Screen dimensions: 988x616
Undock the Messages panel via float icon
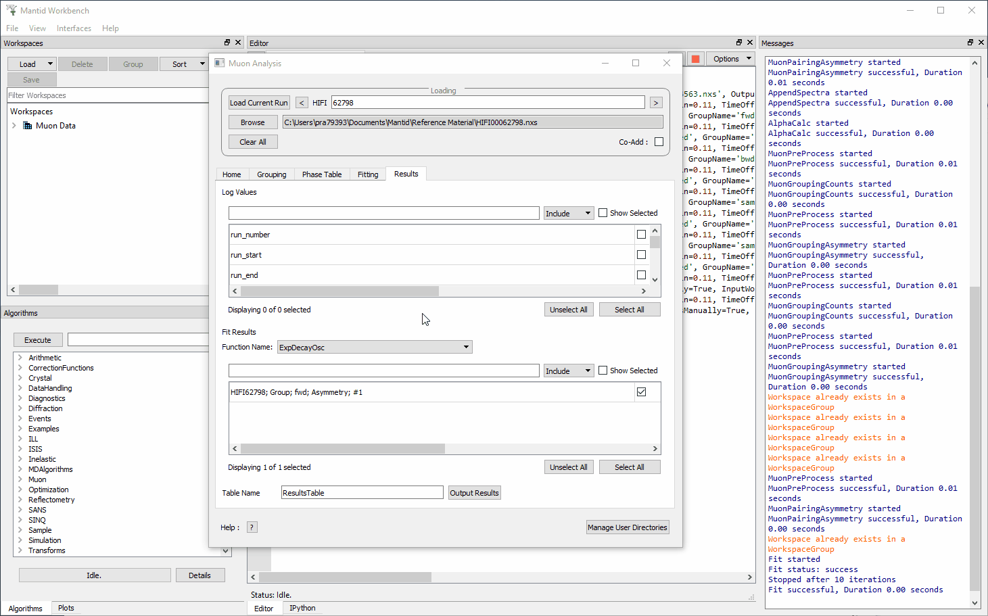[x=970, y=42]
